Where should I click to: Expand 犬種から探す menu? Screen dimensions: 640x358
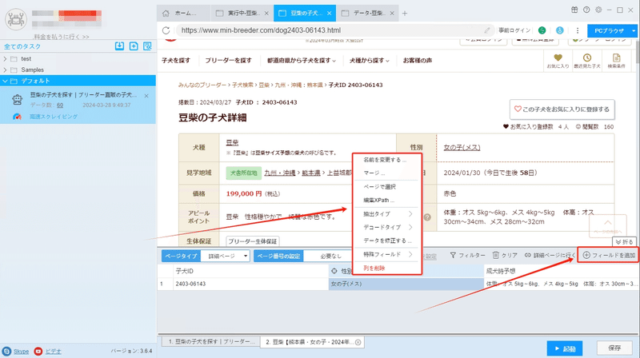(x=369, y=61)
